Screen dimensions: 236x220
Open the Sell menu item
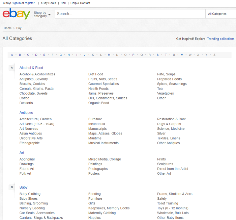point(63,3)
